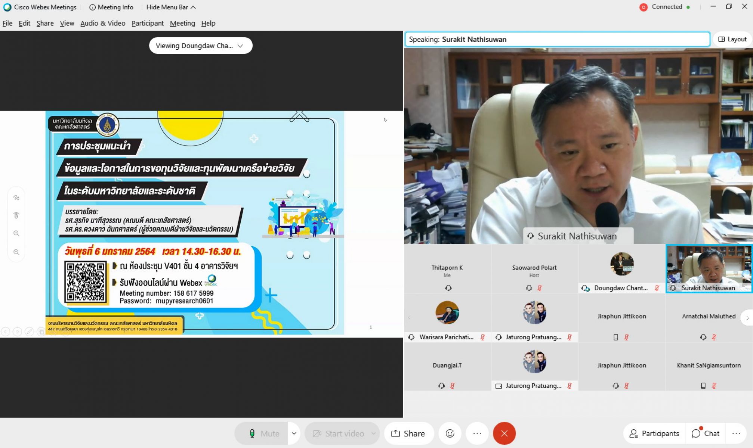
Task: Click the Thitaporn K headset audio icon
Action: click(448, 288)
